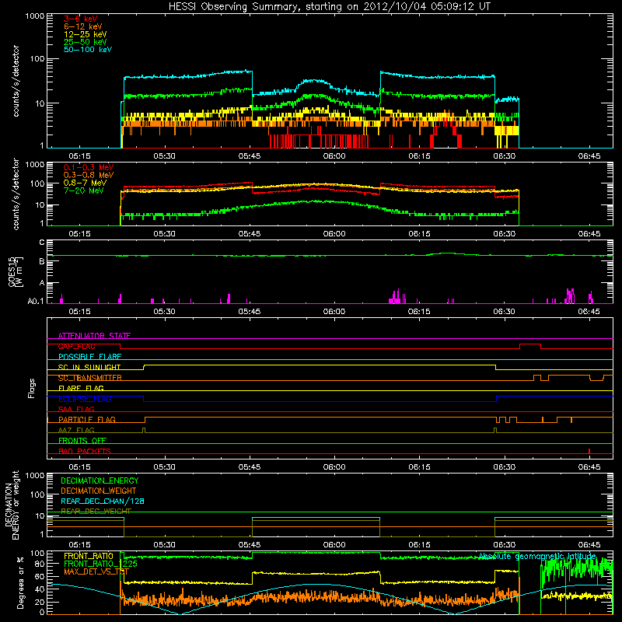622x622 pixels.
Task: Click the 06:15 tick under the GOES panel
Action: (419, 312)
